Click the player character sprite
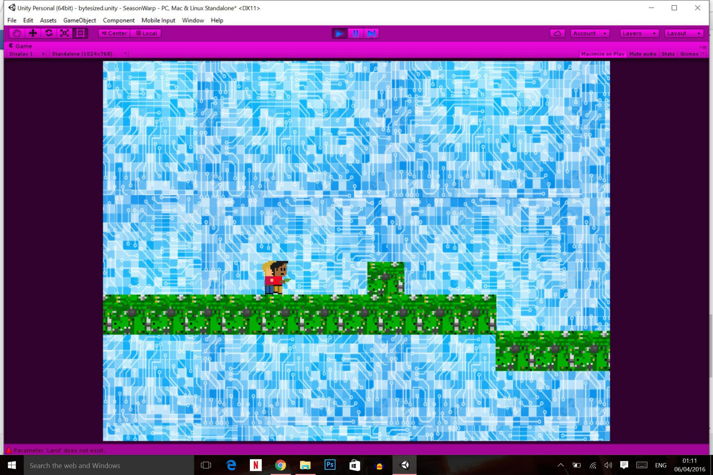713x475 pixels. point(276,278)
